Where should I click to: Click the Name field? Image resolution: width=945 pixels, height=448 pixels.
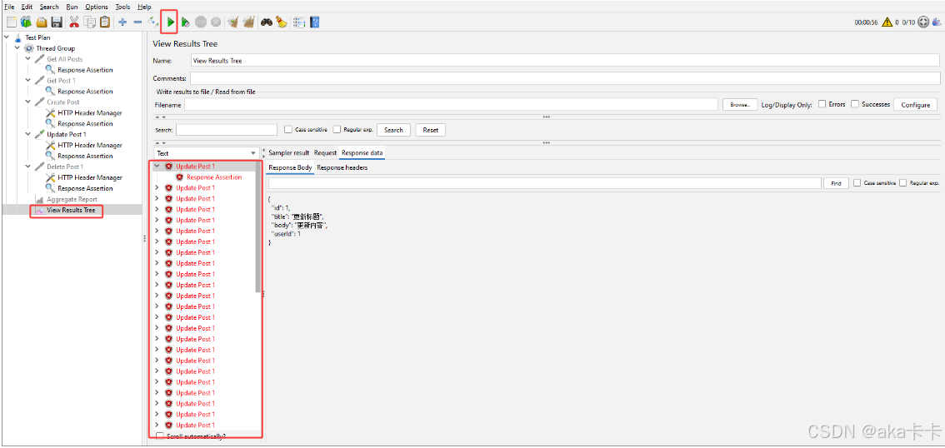click(565, 60)
